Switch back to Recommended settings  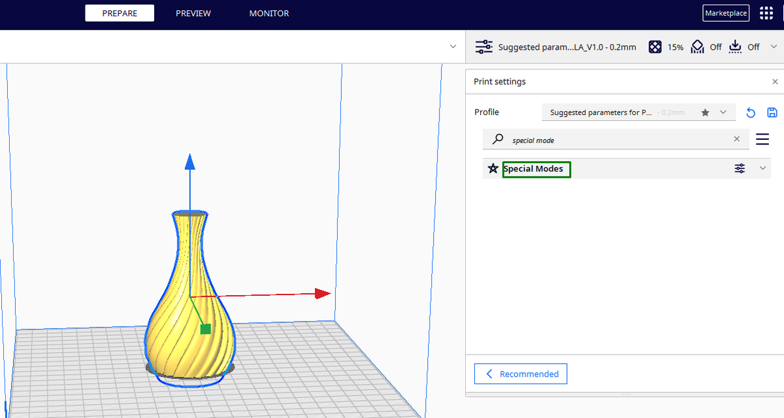521,373
